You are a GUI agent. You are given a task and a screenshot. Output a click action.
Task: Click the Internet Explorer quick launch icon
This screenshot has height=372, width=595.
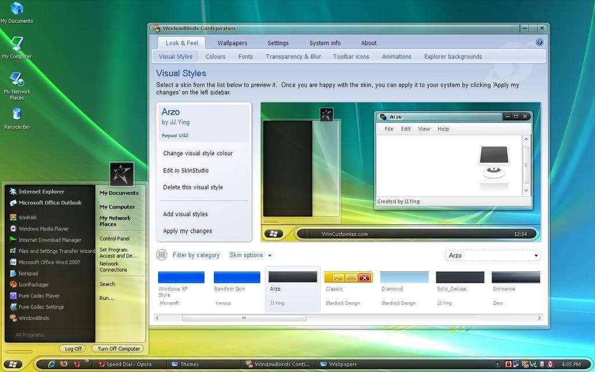coord(52,364)
